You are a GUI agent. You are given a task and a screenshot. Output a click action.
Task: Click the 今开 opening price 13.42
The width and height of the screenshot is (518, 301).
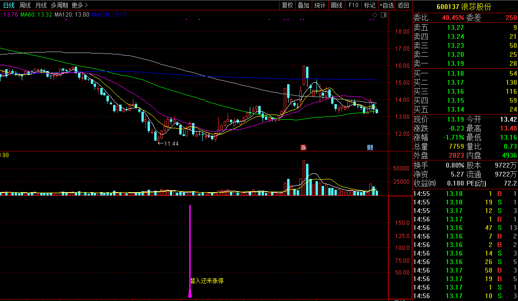(x=508, y=119)
